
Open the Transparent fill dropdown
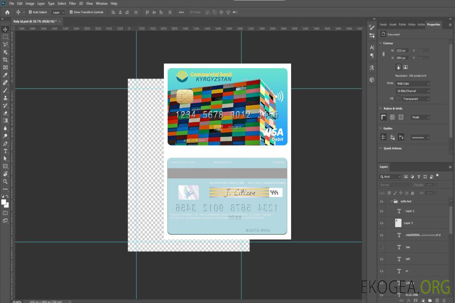[415, 99]
